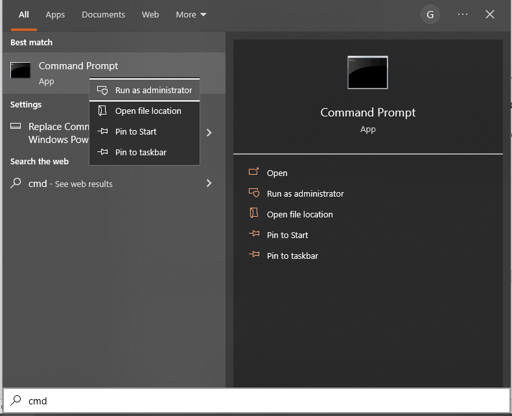512x416 pixels.
Task: Click orange Open icon in details pane
Action: [253, 171]
